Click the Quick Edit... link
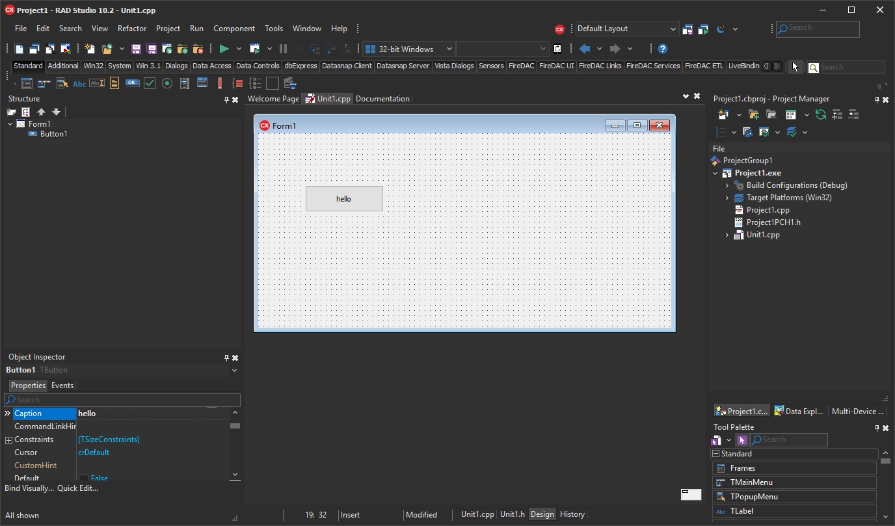 click(x=77, y=488)
